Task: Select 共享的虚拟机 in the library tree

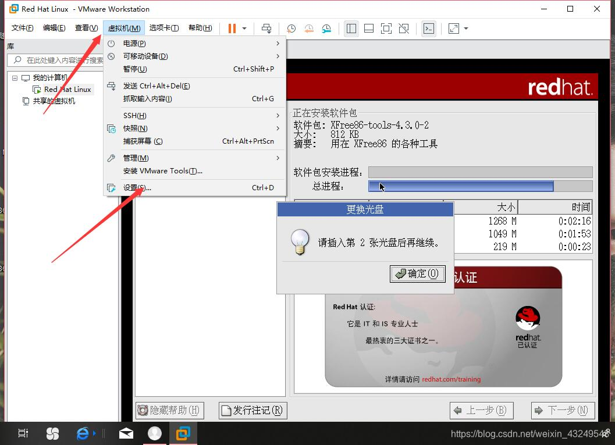Action: 54,101
